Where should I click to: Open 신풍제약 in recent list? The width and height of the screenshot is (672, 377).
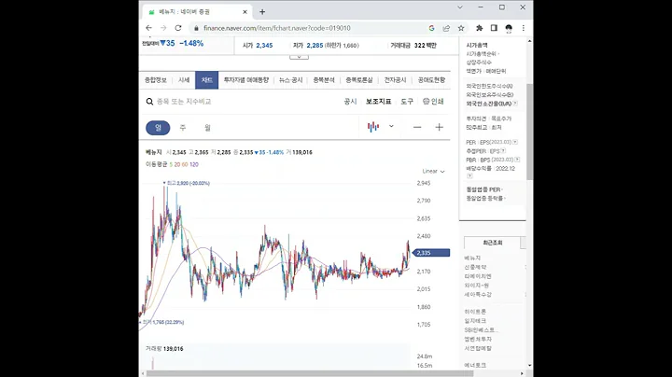(x=475, y=267)
